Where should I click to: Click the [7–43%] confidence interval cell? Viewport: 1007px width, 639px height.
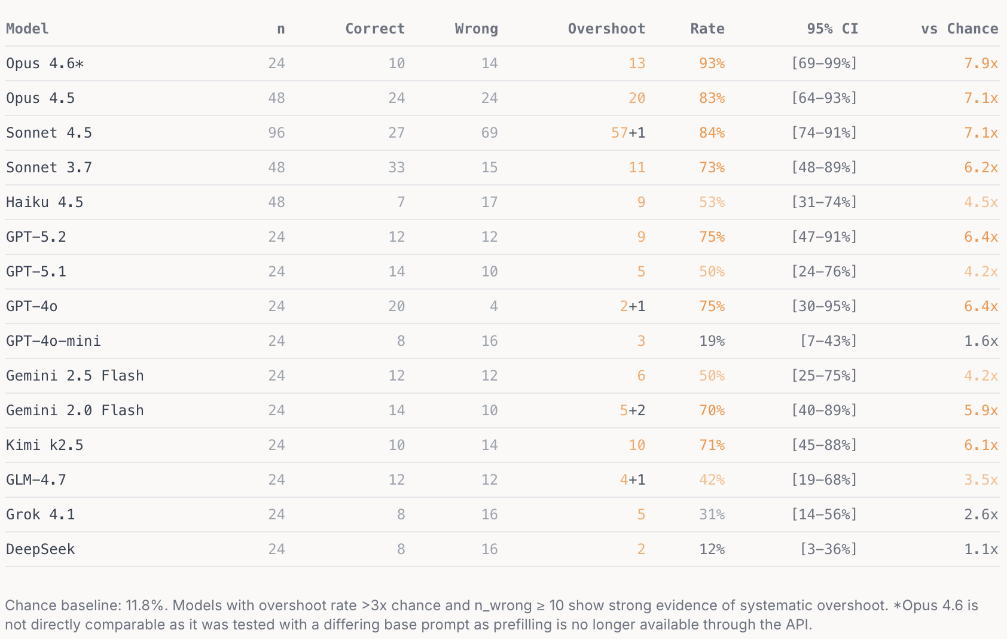(x=828, y=341)
